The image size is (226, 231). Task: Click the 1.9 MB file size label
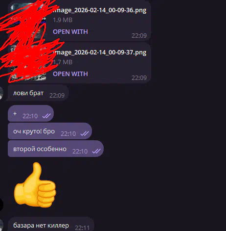(63, 20)
